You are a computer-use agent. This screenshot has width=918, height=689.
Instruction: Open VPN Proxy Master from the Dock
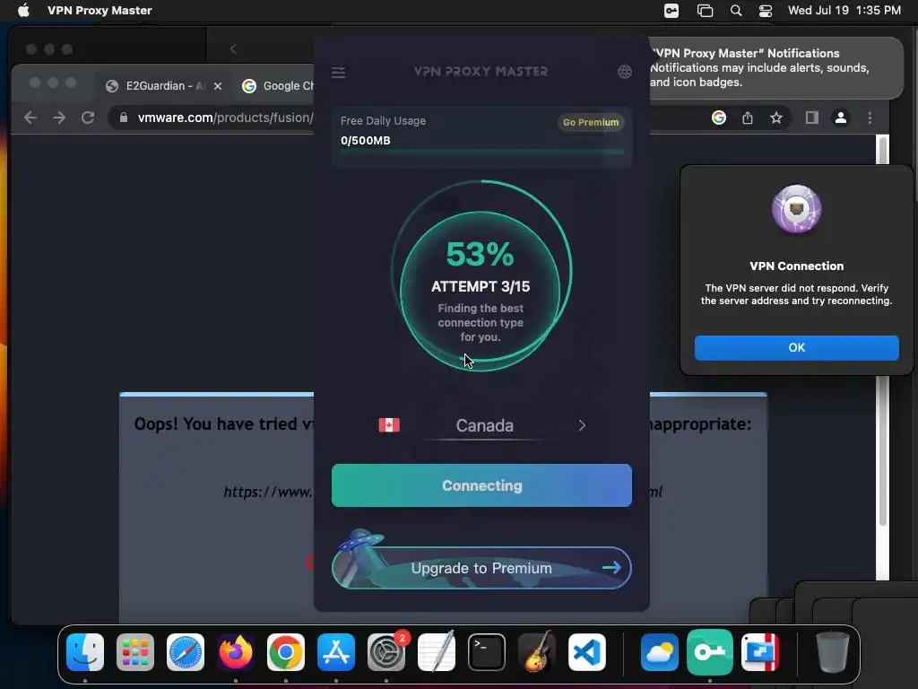pos(710,652)
